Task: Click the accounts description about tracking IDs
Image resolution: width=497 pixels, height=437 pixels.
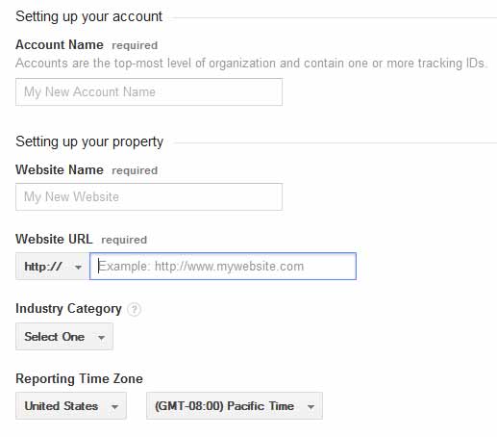Action: [x=252, y=64]
